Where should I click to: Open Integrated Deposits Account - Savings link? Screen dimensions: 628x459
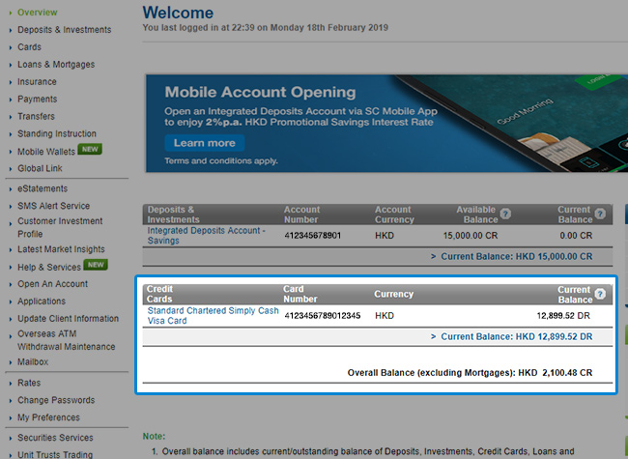pos(206,236)
